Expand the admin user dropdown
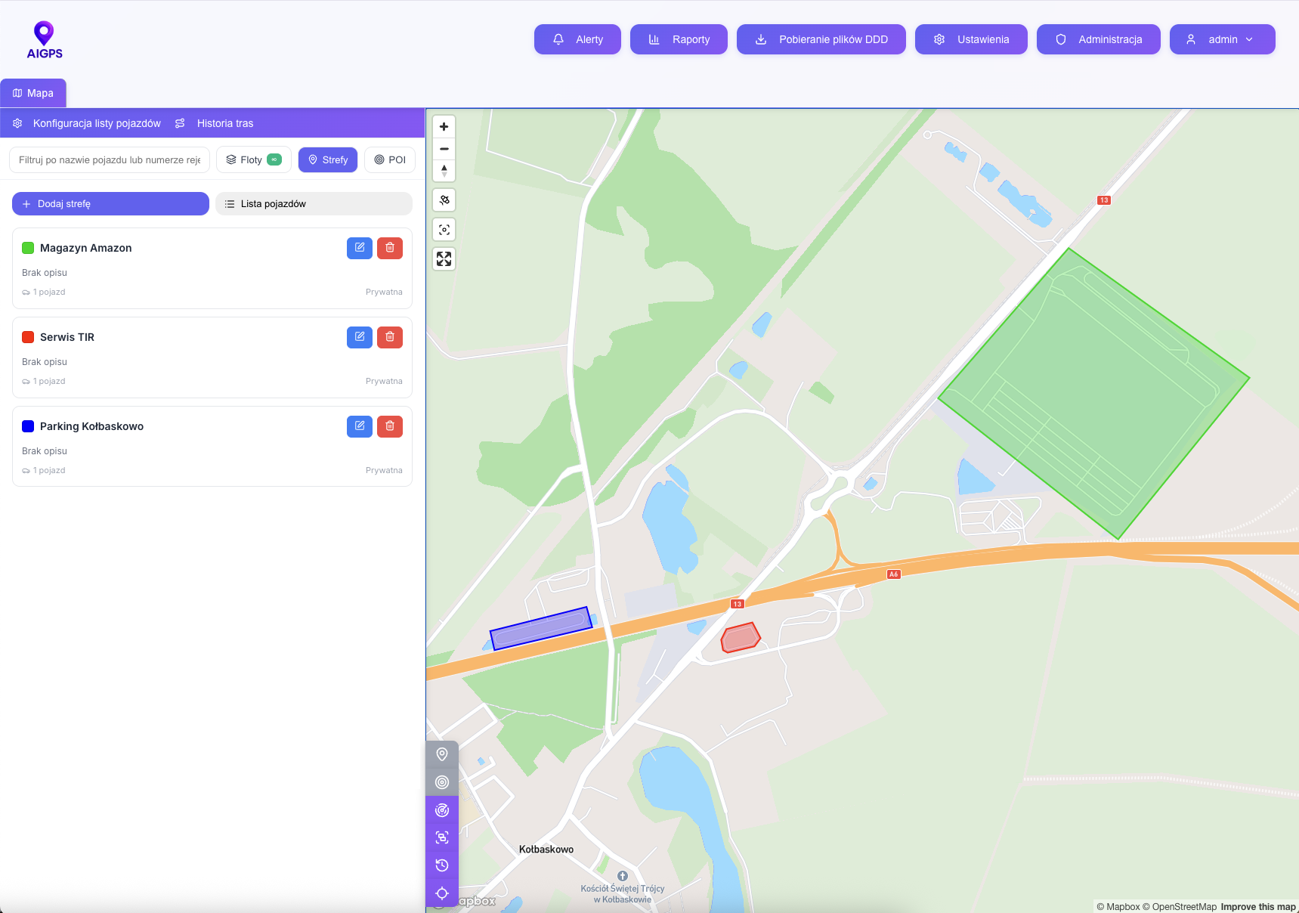 click(x=1222, y=39)
